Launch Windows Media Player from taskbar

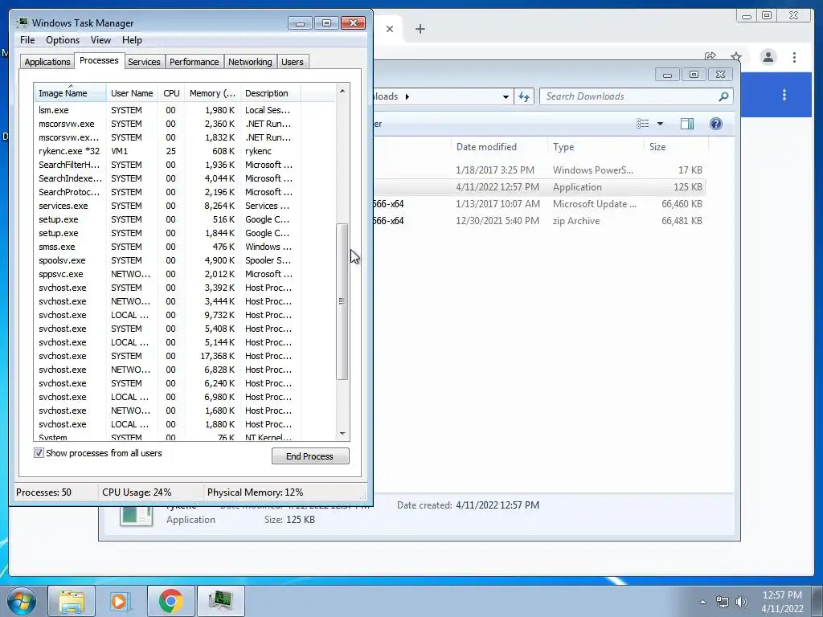[121, 601]
